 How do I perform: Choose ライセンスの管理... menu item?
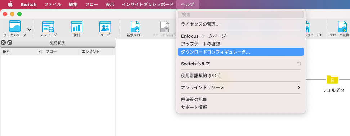[241, 24]
